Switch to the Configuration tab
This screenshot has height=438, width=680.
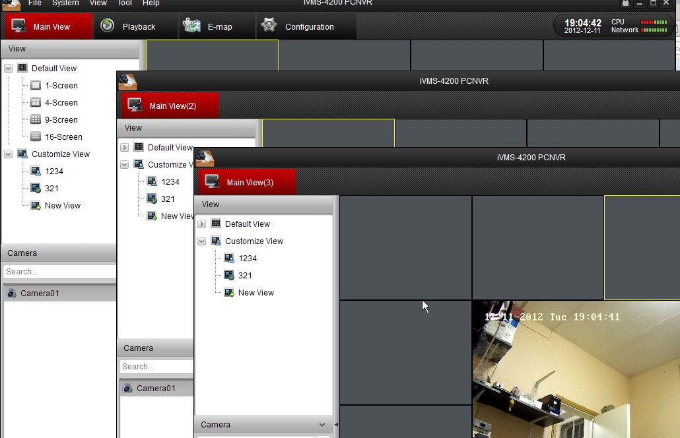point(306,26)
